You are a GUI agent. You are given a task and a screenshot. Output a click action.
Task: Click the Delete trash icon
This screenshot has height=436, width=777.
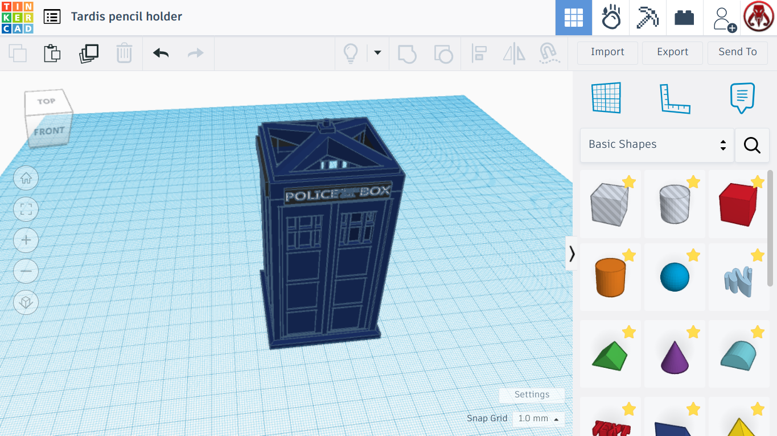pos(124,53)
